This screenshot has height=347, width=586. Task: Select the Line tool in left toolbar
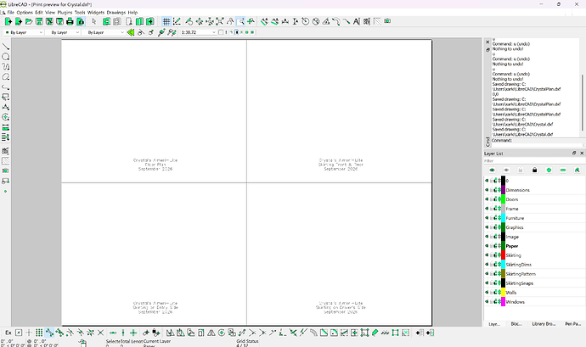6,47
